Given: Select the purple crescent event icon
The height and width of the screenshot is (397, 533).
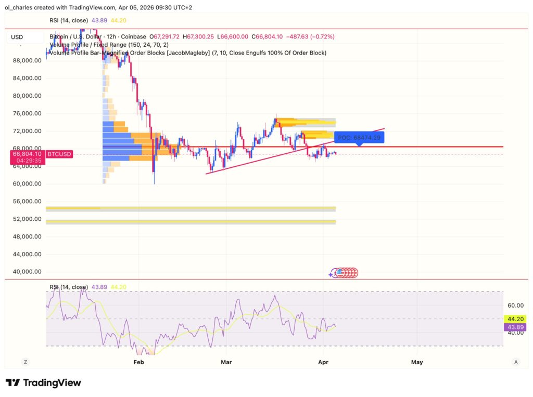Looking at the screenshot, I should 334,272.
